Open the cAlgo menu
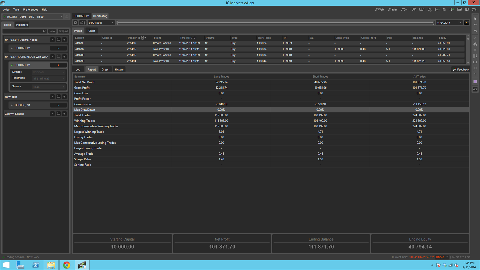The width and height of the screenshot is (480, 270). point(6,10)
